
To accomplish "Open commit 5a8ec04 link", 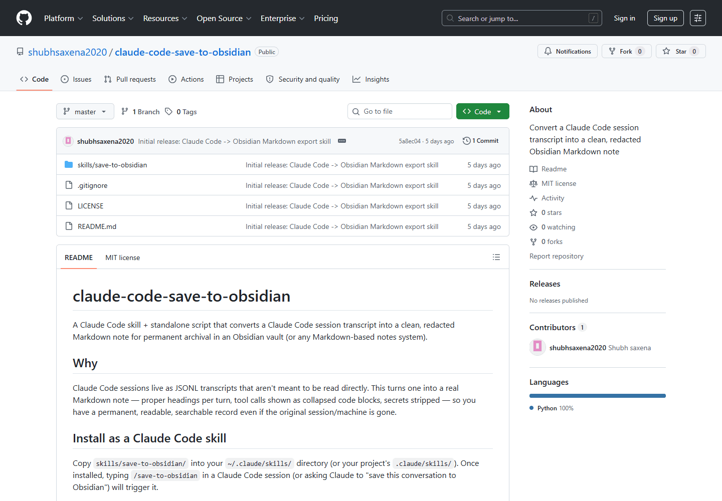I will pos(410,141).
